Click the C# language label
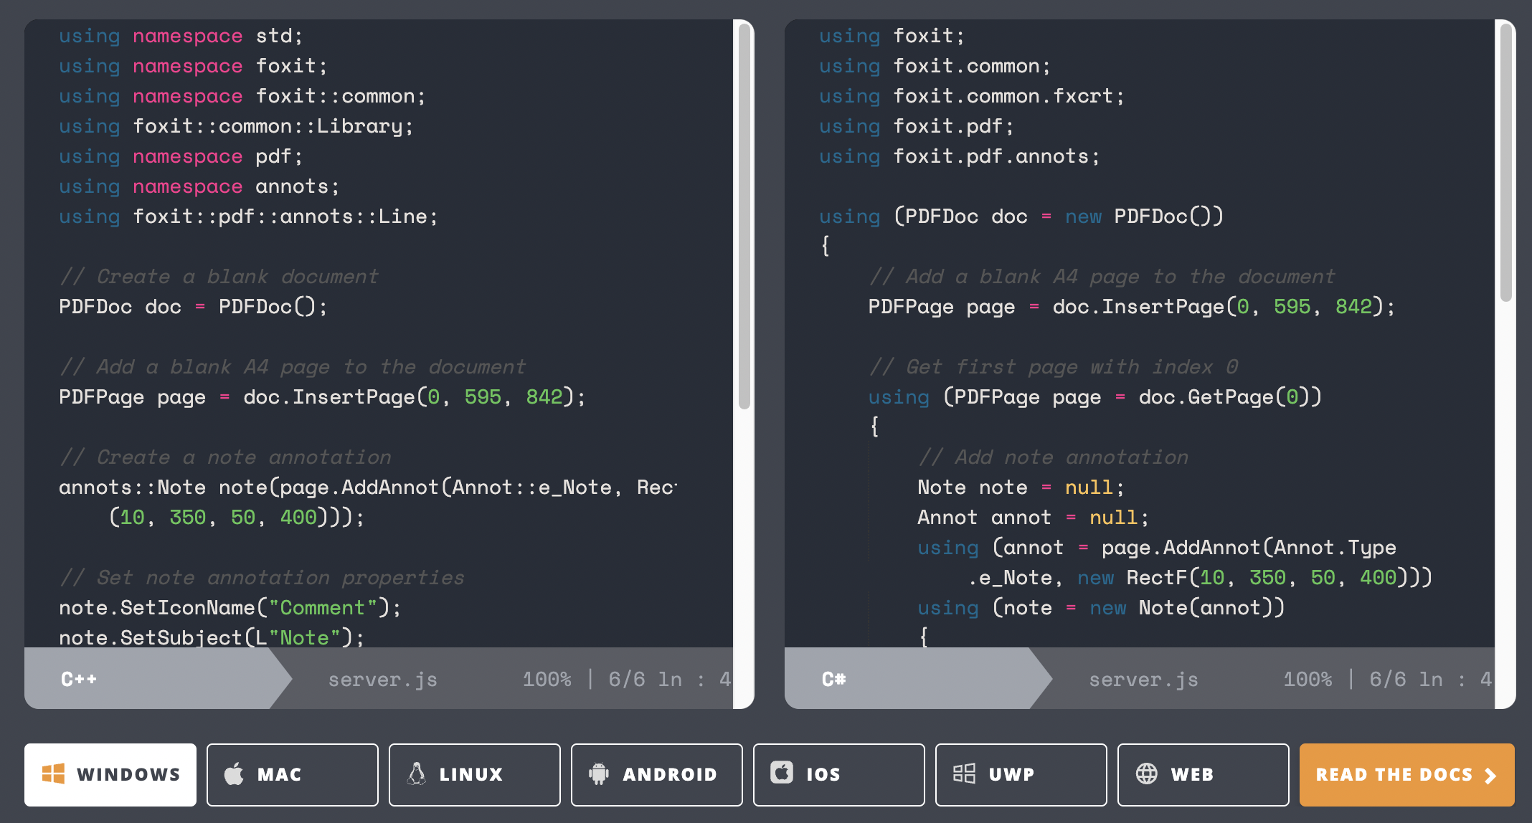 (833, 679)
